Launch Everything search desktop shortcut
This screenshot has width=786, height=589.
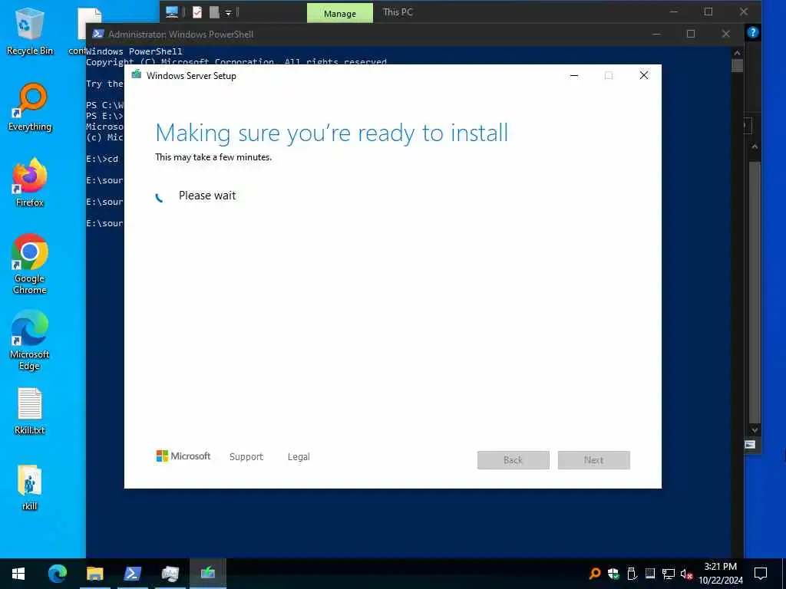tap(30, 107)
